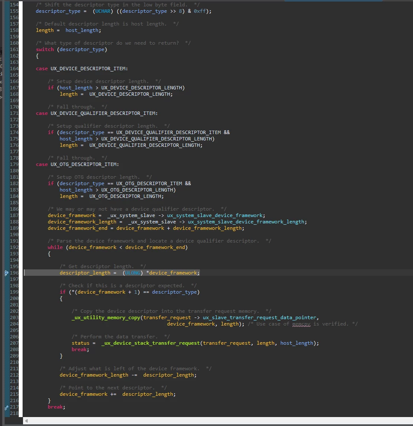Click the squiggle-underlined word 'memcpy'
Viewport: 413px width, 426px height.
[301, 324]
